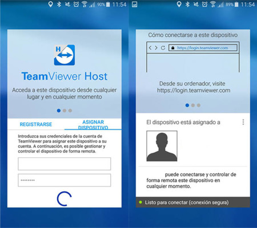Tap the muted sound icon in right status bar

coord(196,5)
